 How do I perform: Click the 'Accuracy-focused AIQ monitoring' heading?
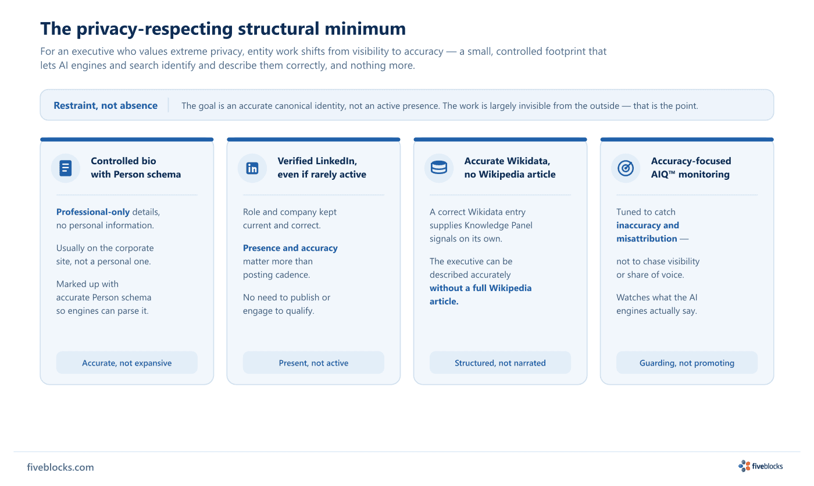[x=691, y=168]
